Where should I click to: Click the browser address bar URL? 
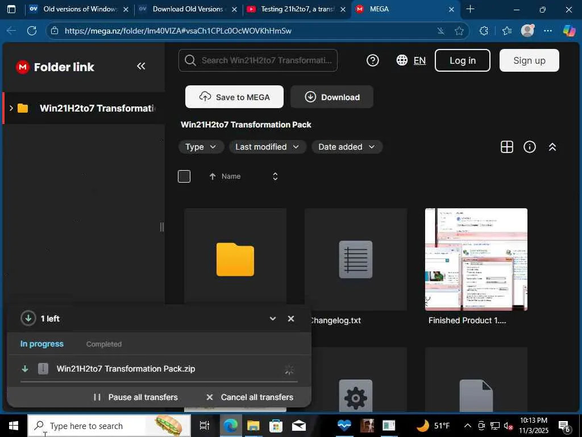coord(178,31)
